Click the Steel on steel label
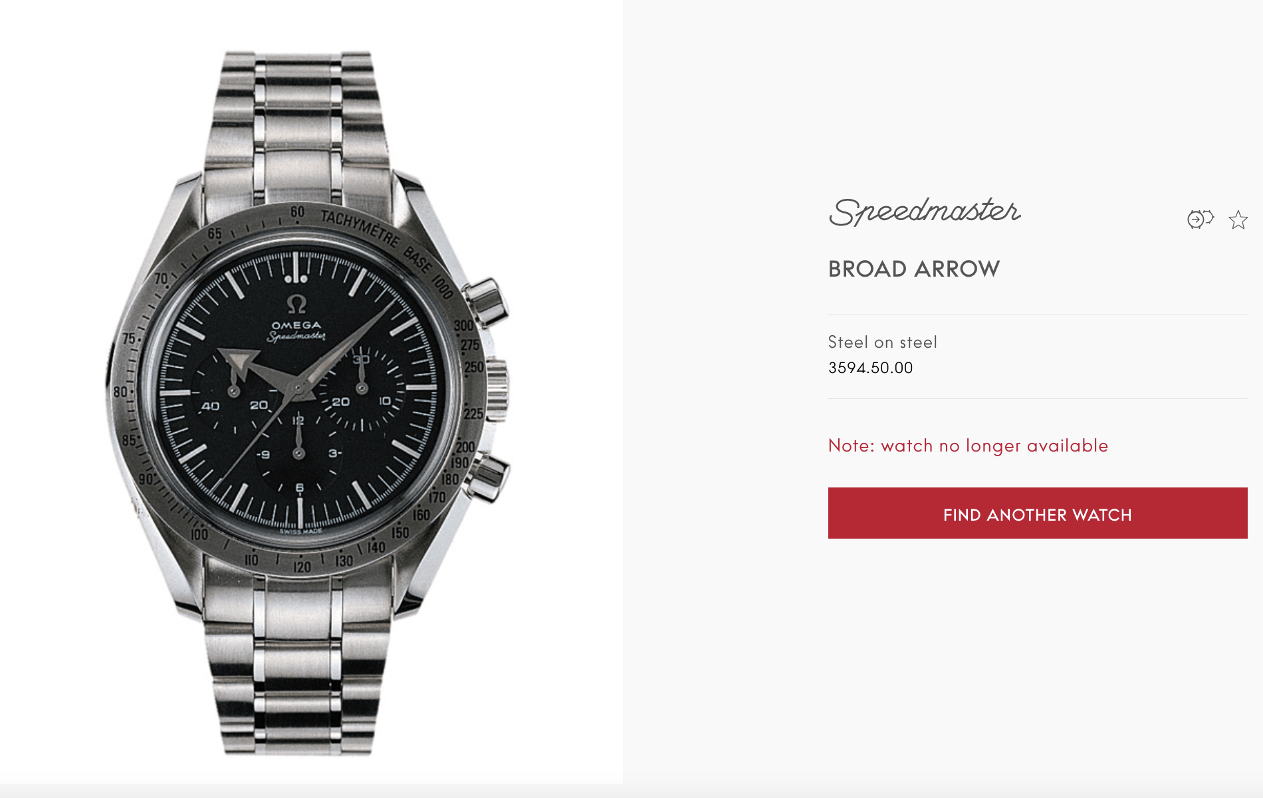1263x798 pixels. (882, 342)
